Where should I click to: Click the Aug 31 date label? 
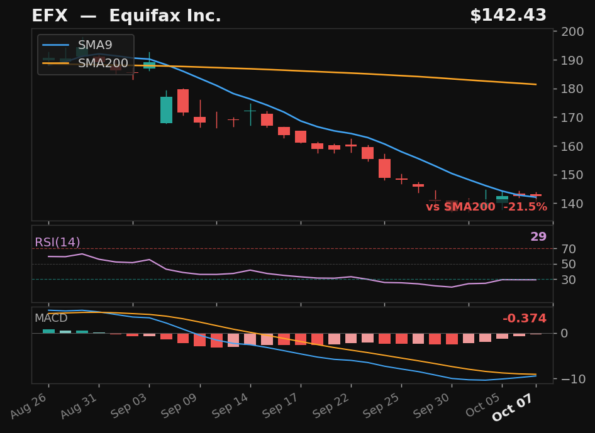tap(79, 405)
